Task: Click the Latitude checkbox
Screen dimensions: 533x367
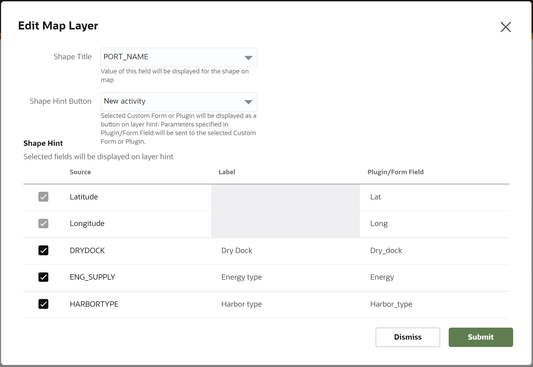Action: (x=43, y=197)
